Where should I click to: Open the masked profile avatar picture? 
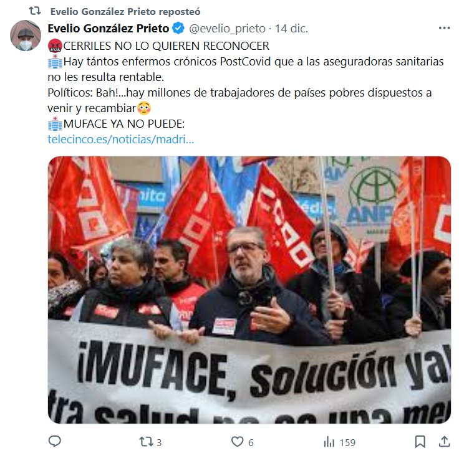(26, 36)
